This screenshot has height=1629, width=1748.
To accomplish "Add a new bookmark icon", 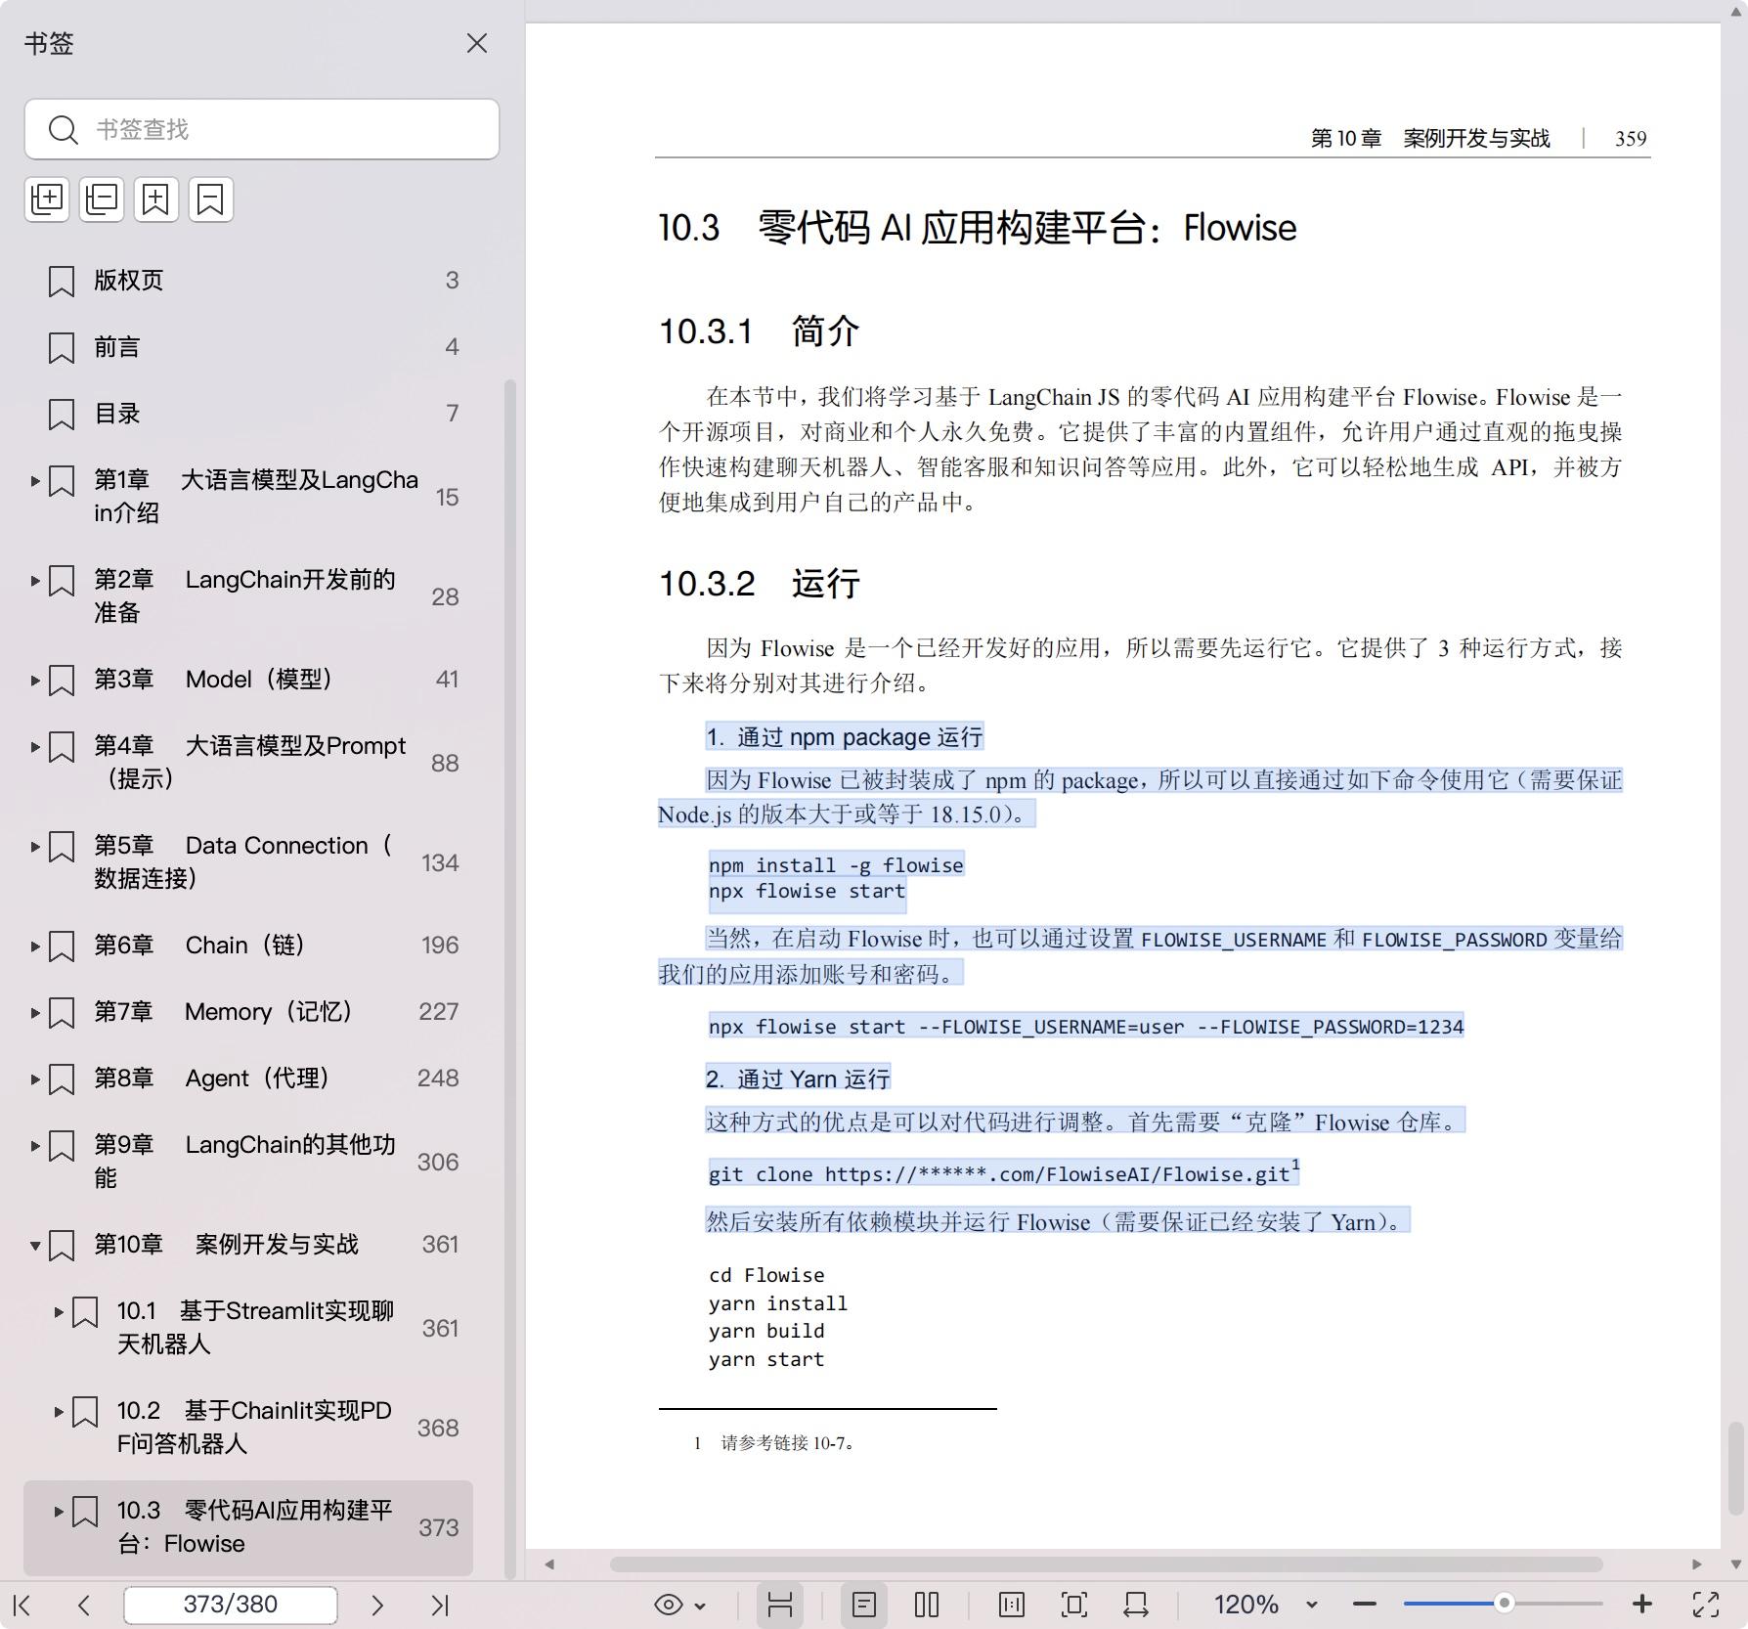I will coord(156,199).
